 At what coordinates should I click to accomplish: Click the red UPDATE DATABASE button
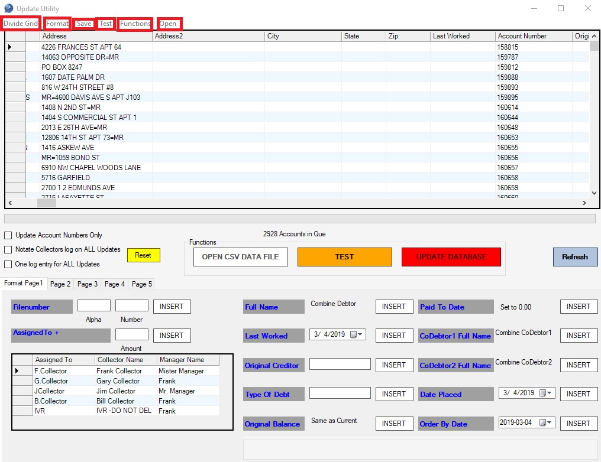[451, 257]
